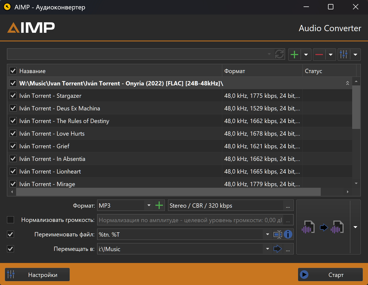Toggle the select-all checkbox in header

pyautogui.click(x=13, y=71)
